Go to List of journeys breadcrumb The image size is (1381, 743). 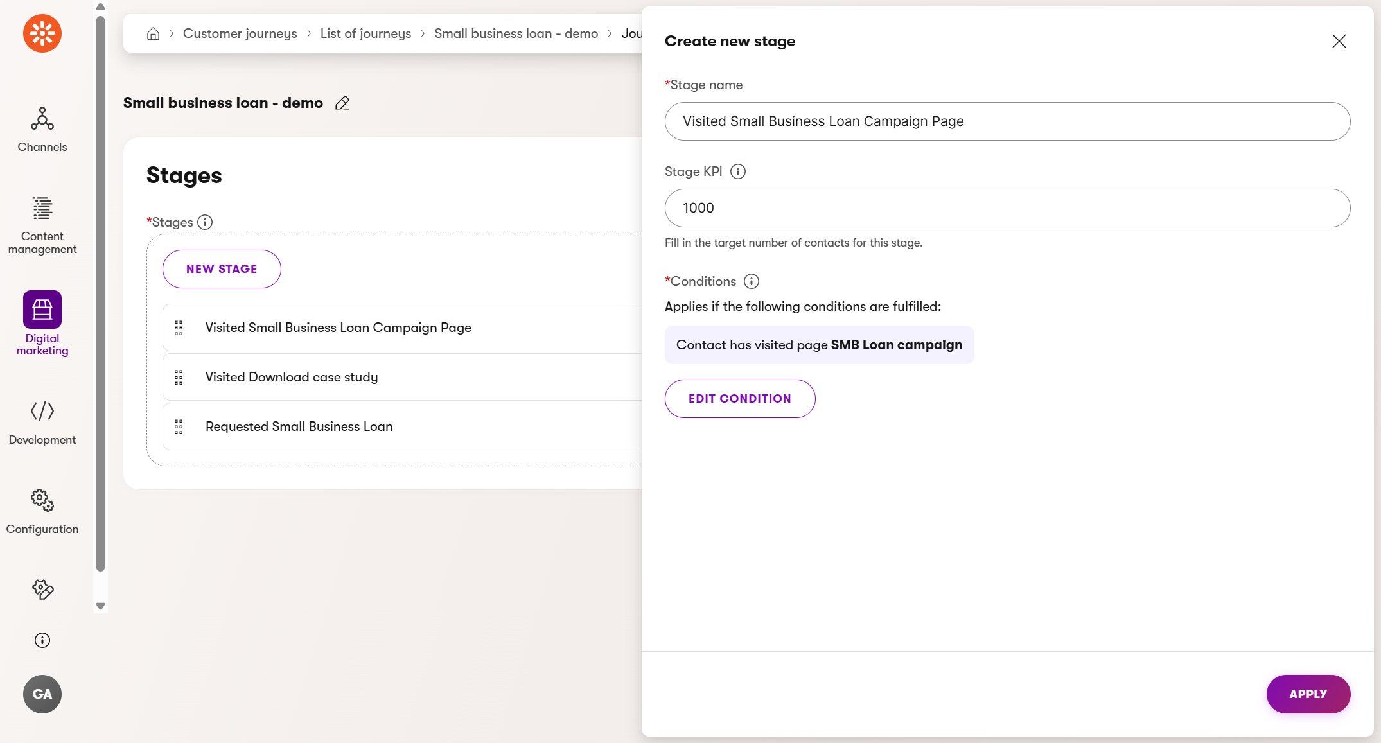365,33
